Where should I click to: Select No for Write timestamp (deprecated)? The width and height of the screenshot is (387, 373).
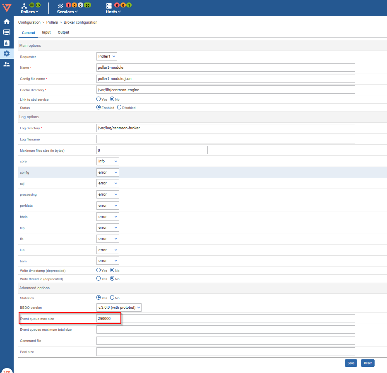click(x=112, y=270)
